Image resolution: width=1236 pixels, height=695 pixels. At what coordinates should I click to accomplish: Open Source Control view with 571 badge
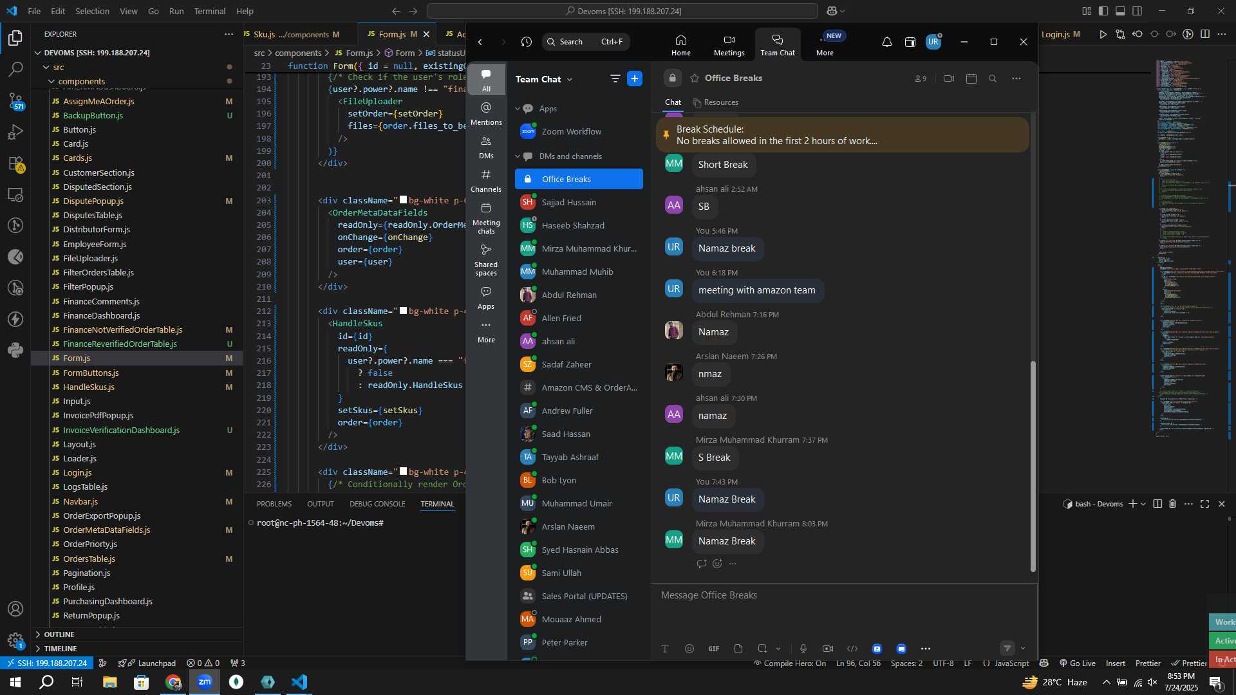[x=15, y=100]
